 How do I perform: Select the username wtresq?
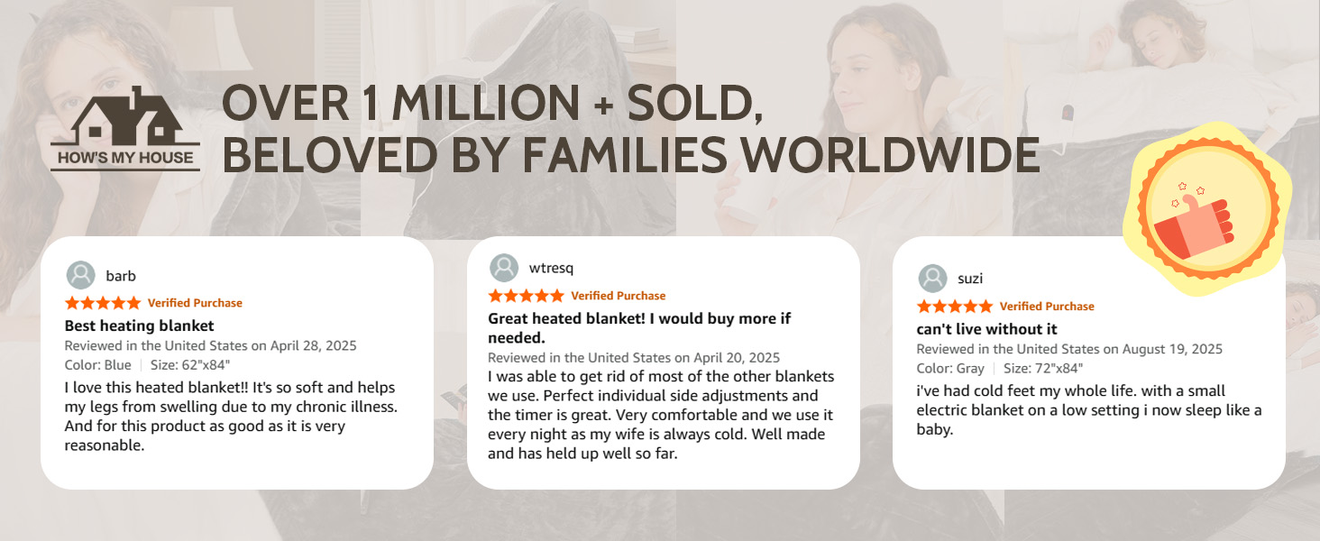(x=551, y=268)
